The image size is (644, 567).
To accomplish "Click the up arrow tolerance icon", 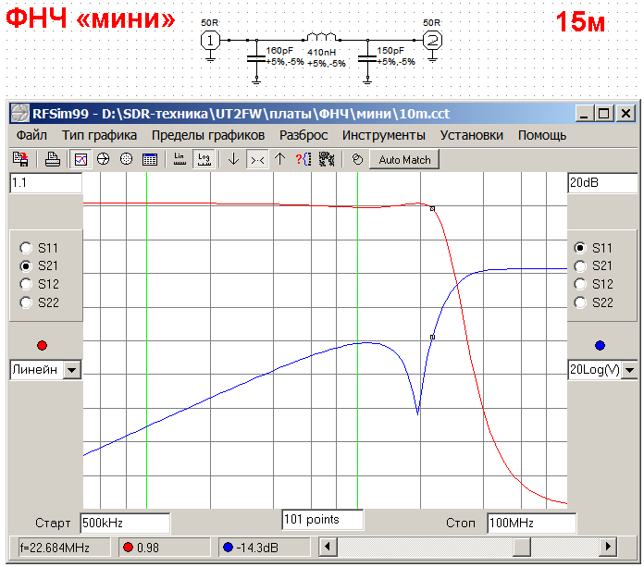I will coord(279,159).
